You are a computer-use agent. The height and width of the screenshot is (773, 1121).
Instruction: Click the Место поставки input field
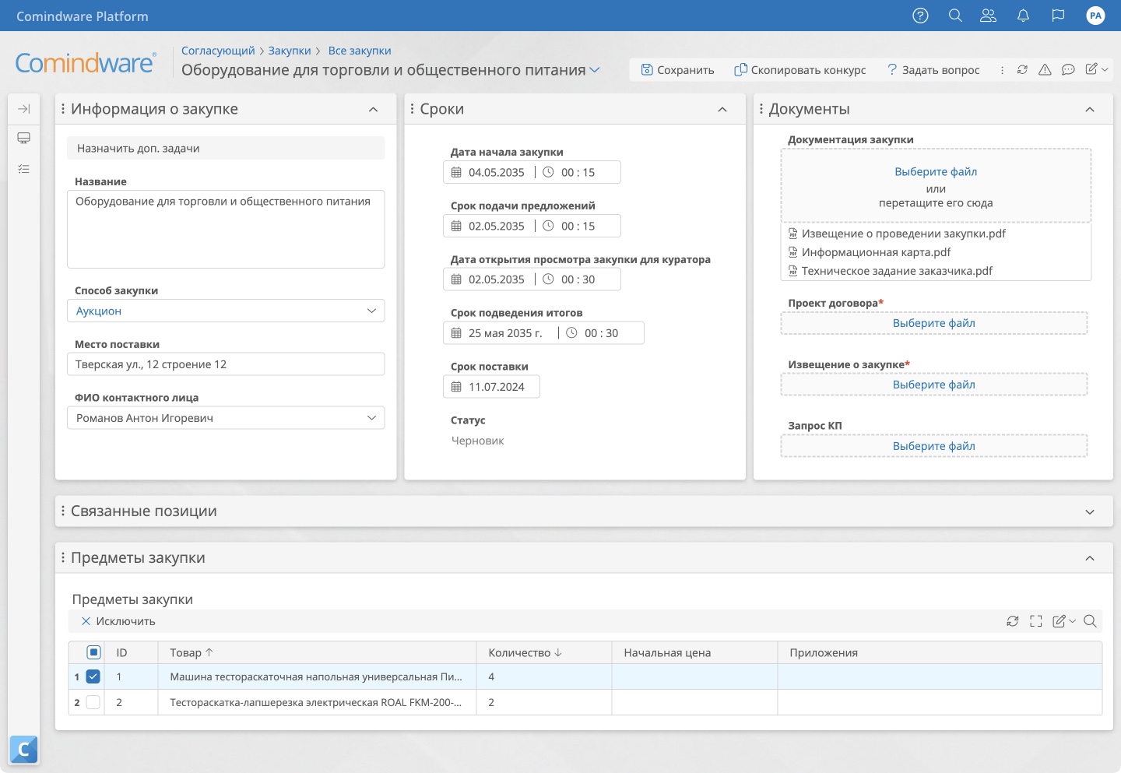pyautogui.click(x=226, y=364)
